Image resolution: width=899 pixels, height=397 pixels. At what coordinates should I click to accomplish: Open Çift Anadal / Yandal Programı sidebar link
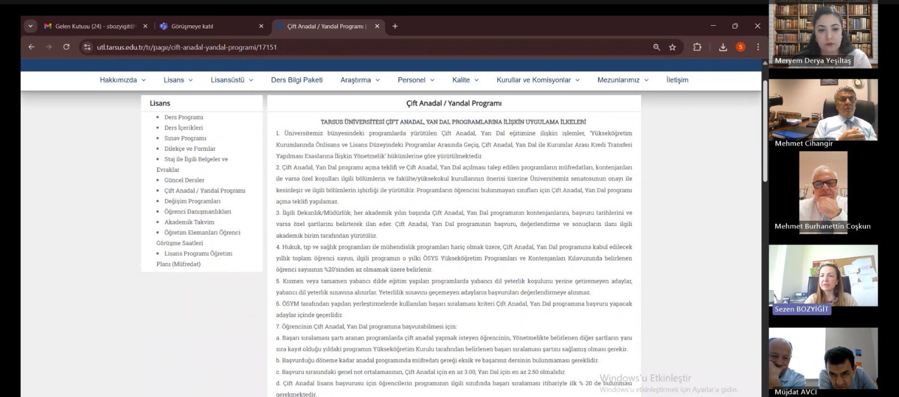point(205,191)
